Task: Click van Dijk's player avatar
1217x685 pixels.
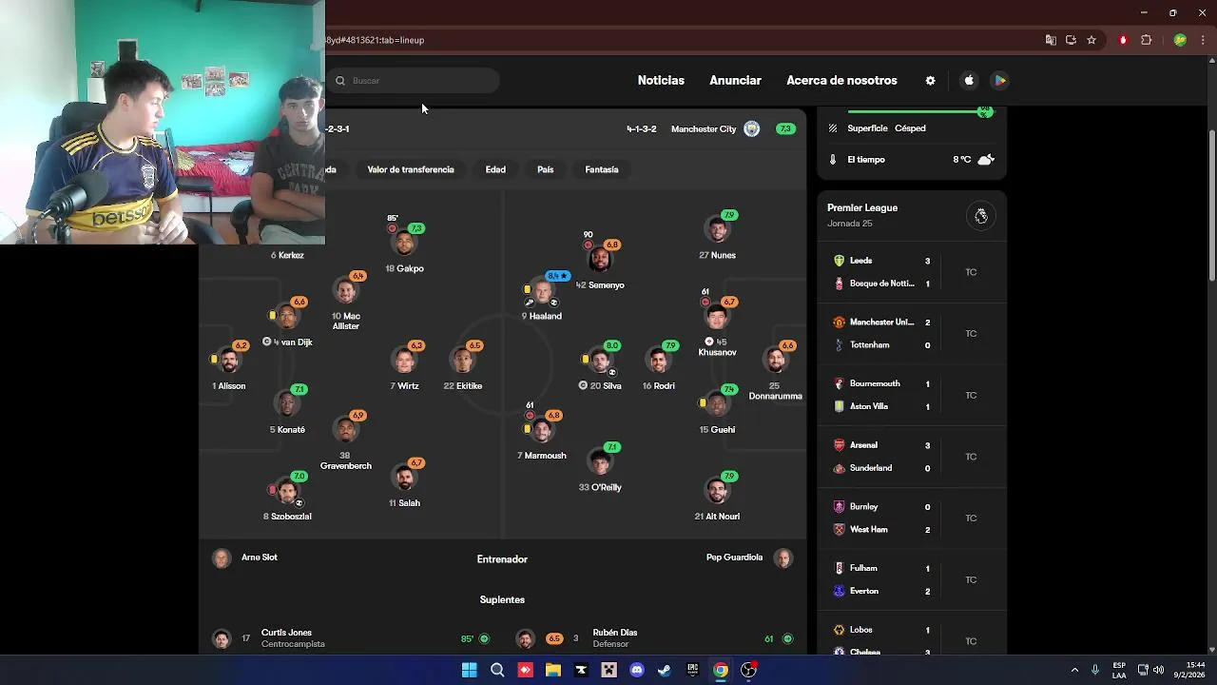Action: tap(287, 318)
